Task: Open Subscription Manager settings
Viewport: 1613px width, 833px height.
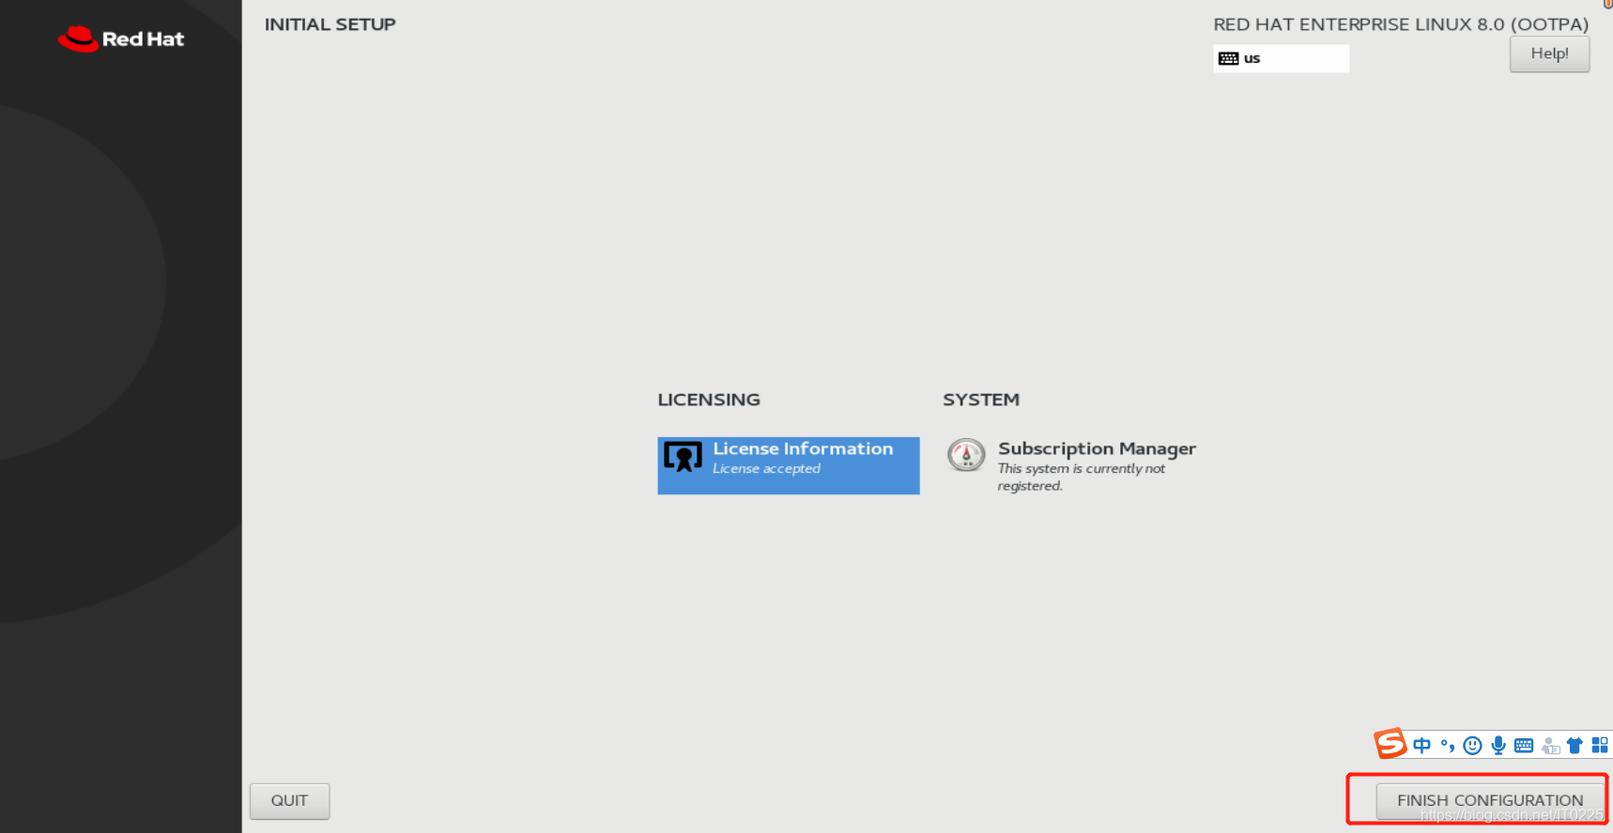Action: [x=1072, y=465]
